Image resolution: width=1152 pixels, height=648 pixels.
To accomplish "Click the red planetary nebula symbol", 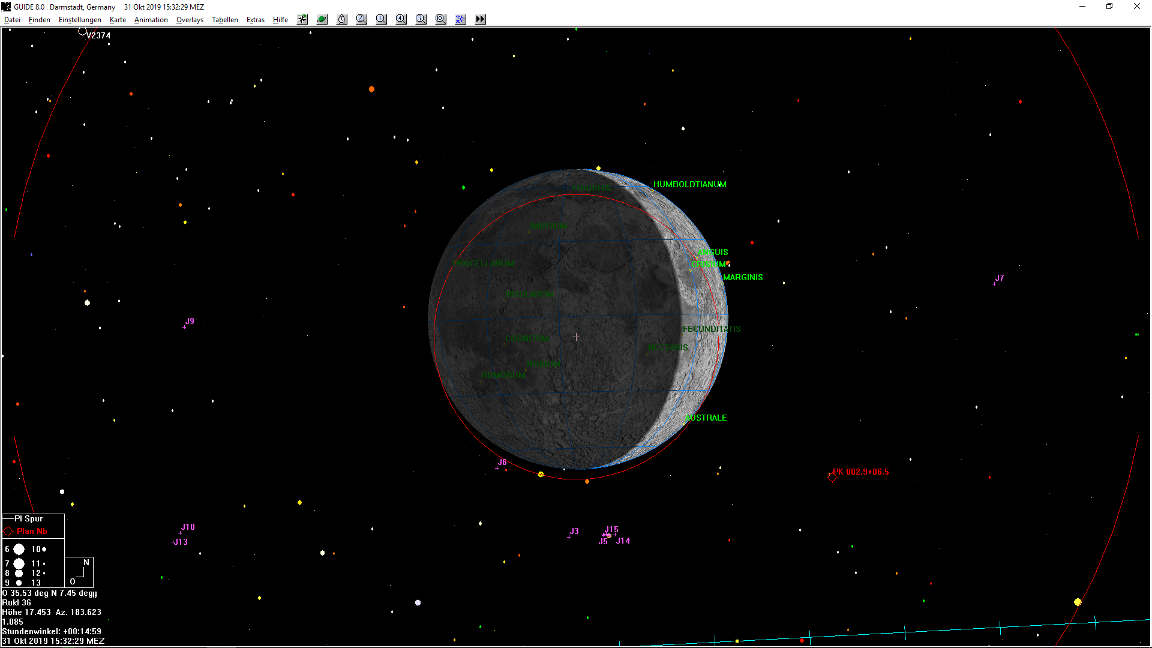I will tap(832, 477).
